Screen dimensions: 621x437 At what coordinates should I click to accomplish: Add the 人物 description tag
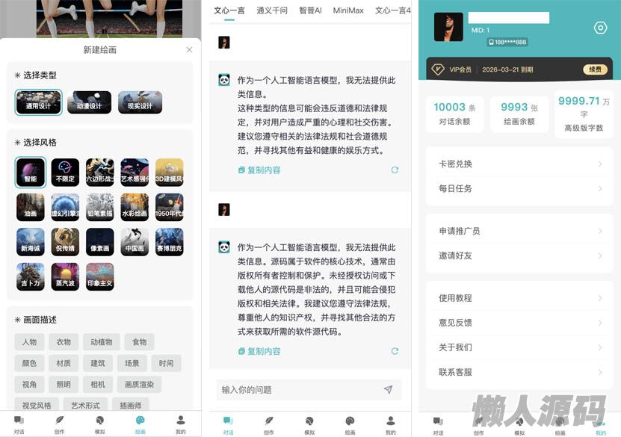[x=29, y=342]
